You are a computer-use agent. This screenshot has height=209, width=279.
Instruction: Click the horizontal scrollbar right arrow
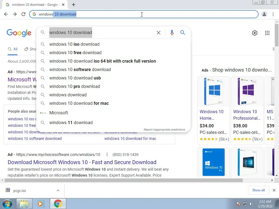click(x=272, y=180)
